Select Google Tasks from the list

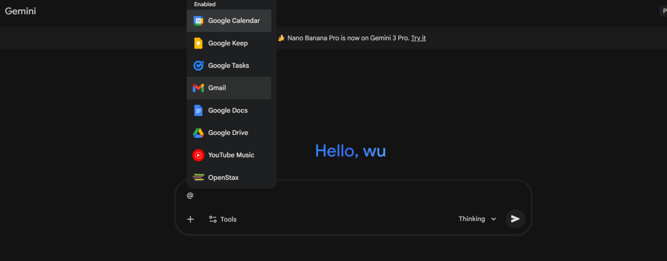[229, 66]
